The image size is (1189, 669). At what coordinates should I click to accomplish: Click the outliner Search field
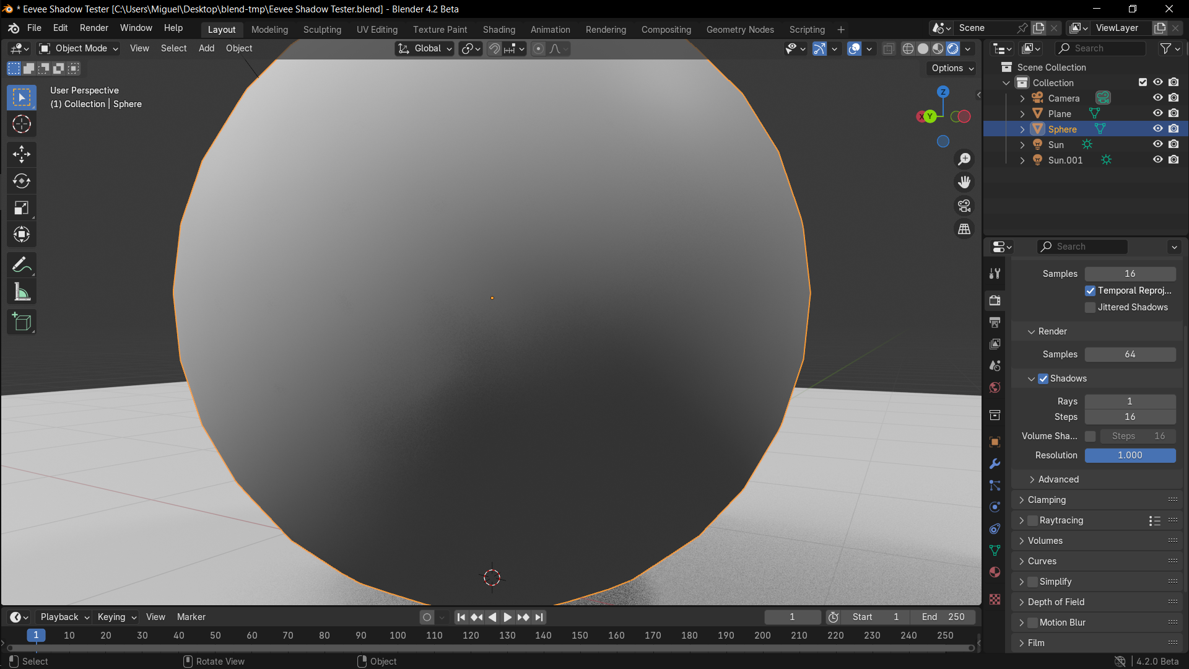click(1100, 48)
